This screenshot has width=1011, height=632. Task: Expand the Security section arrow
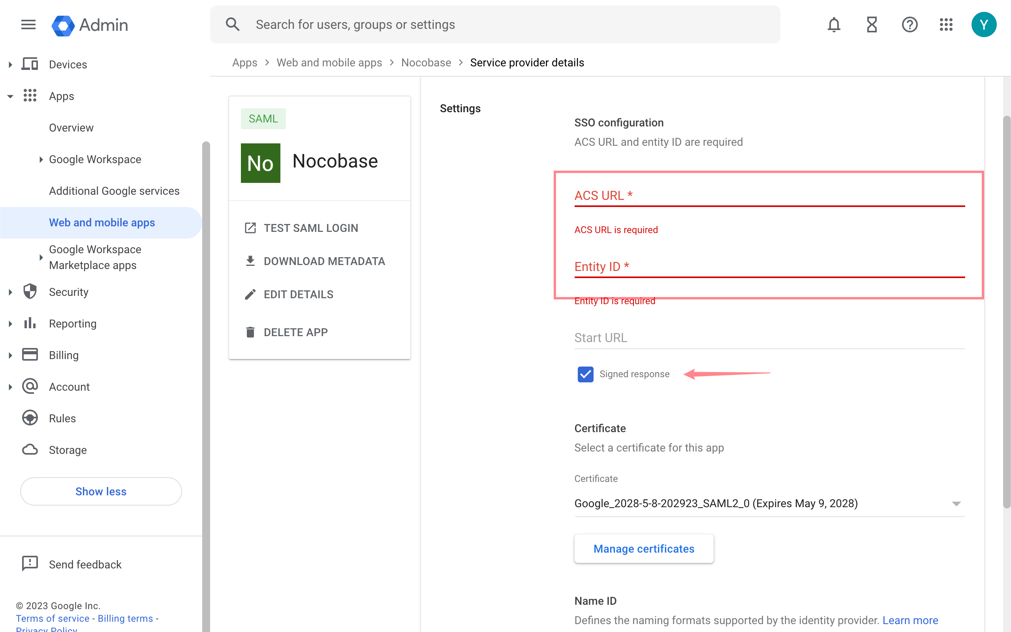(x=10, y=292)
